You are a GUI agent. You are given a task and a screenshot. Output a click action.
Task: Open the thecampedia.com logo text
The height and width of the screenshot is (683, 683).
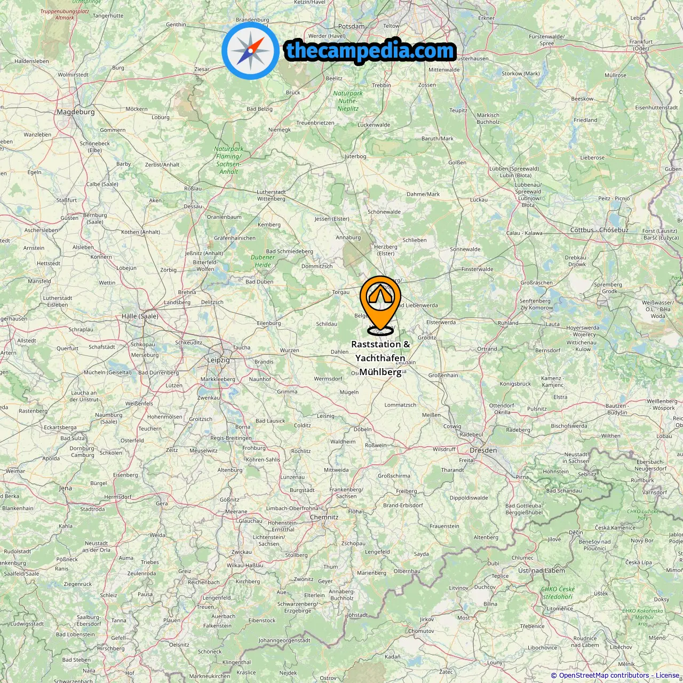pyautogui.click(x=370, y=51)
